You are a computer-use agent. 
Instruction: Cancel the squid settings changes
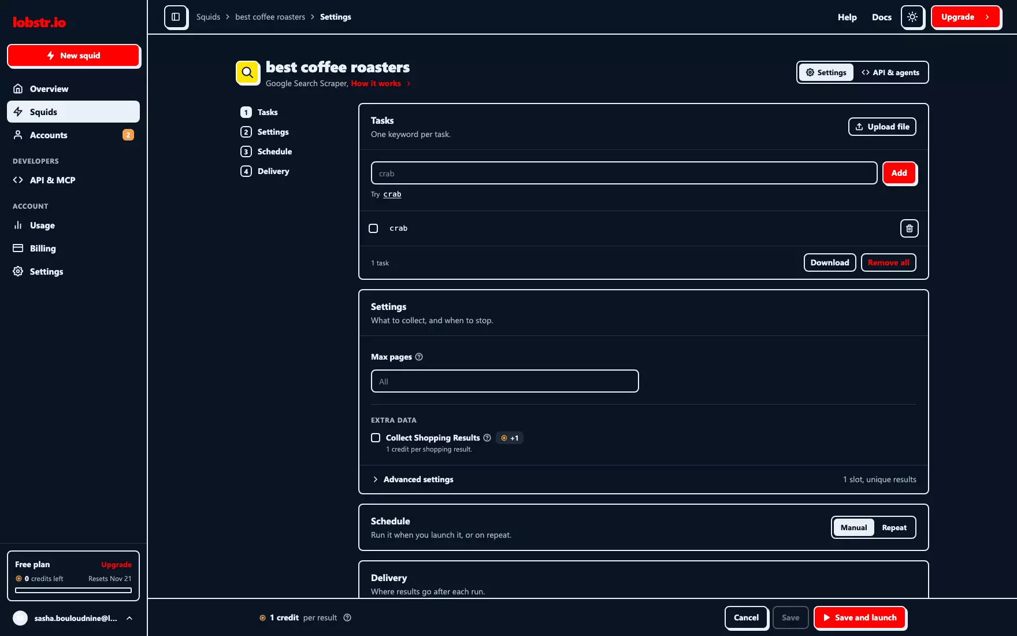746,617
